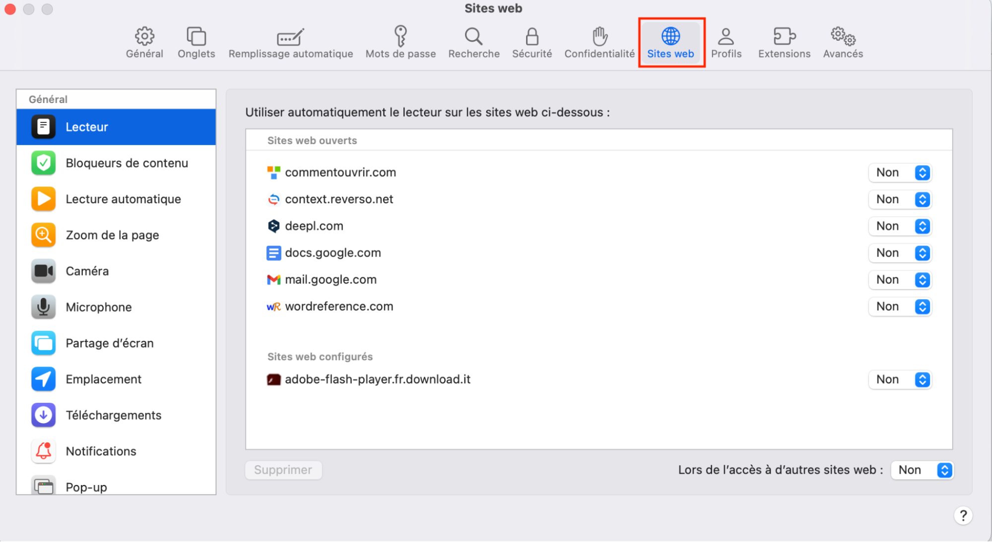Change the setting for wordreference.com
The width and height of the screenshot is (992, 542).
pyautogui.click(x=900, y=306)
